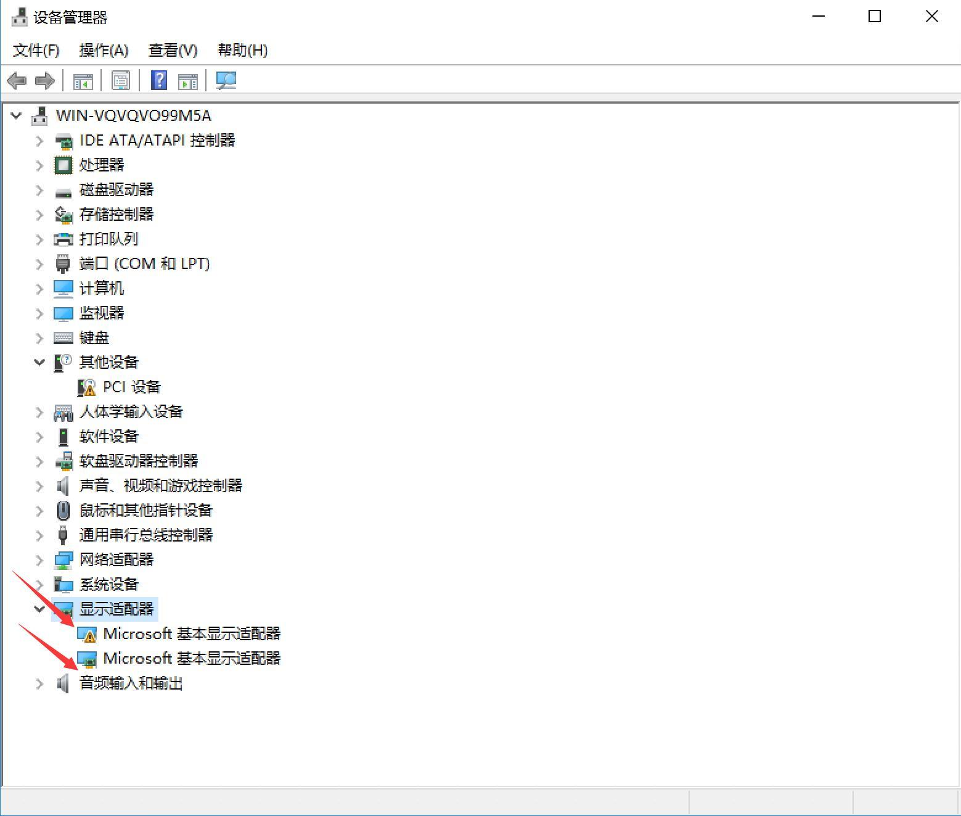Expand the 键盘 node
Screen dimensions: 961x816
pos(39,338)
